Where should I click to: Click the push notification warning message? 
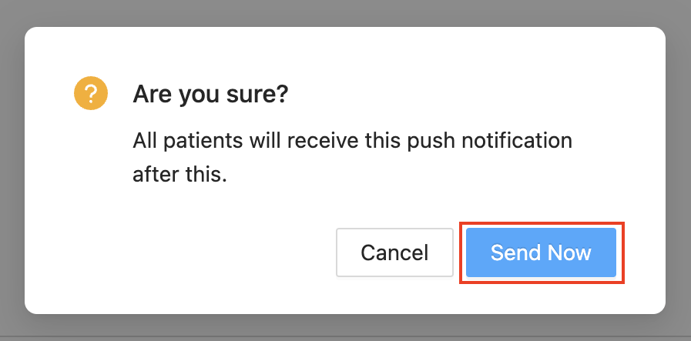click(352, 158)
